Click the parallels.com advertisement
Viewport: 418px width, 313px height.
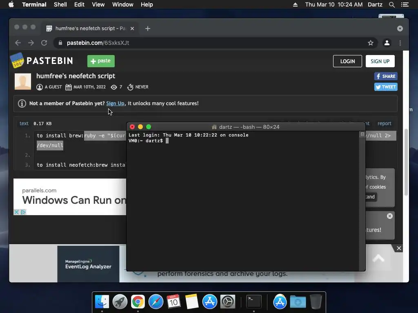(70, 196)
